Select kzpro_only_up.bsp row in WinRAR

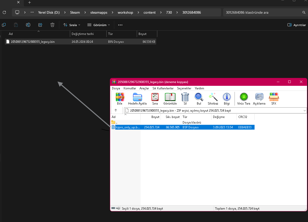click(183, 127)
